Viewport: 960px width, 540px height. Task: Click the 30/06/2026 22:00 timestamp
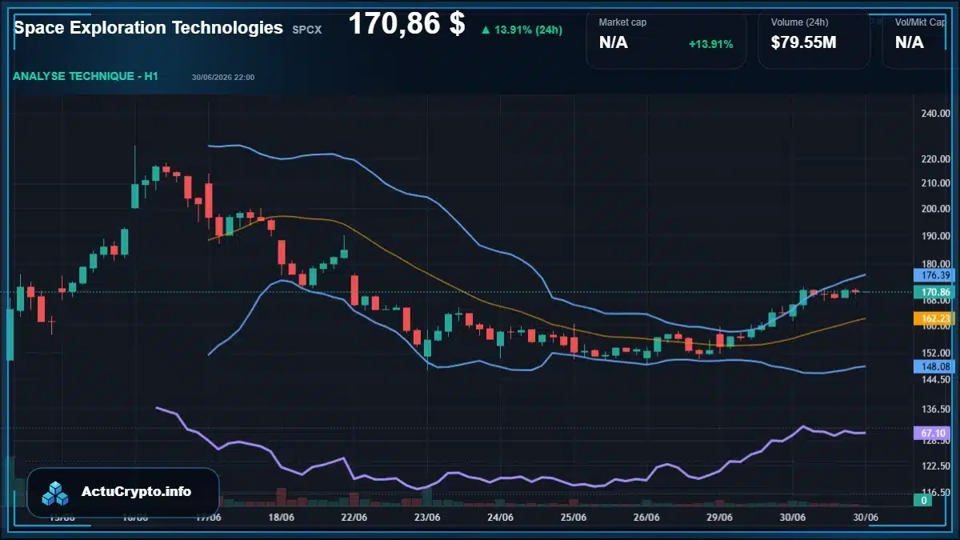223,78
